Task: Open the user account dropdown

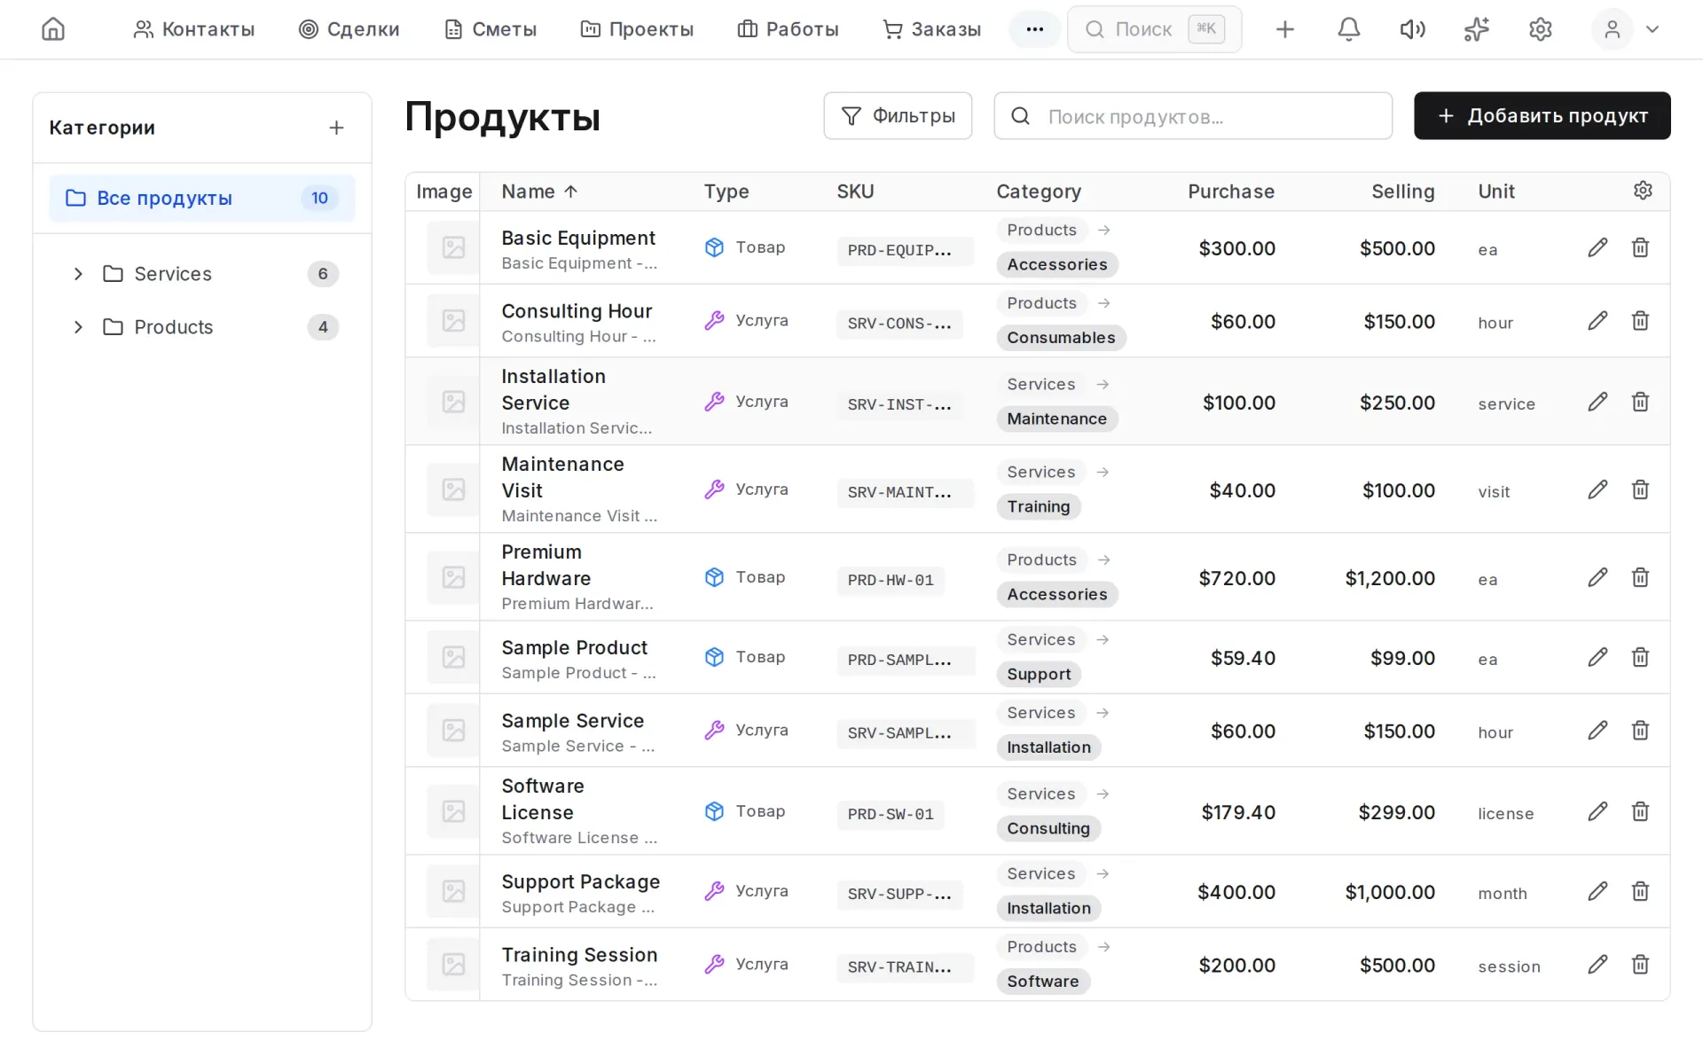Action: 1627,29
